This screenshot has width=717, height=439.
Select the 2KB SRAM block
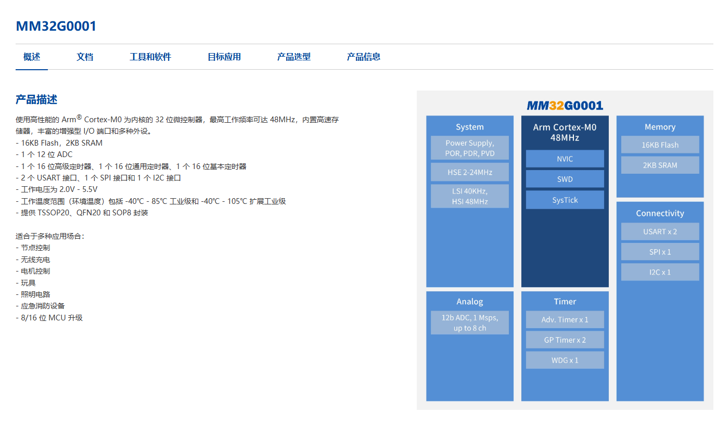(x=660, y=165)
